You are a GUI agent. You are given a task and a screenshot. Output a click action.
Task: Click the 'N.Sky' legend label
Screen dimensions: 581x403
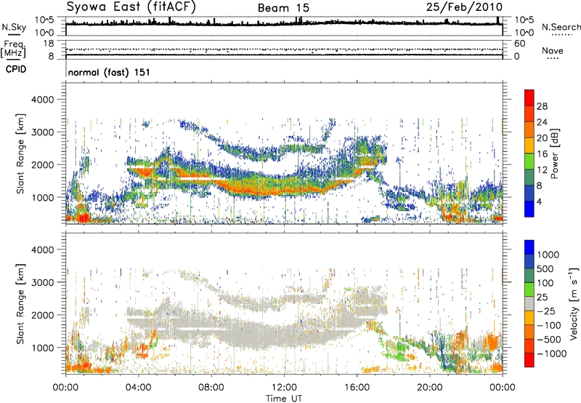click(x=14, y=28)
